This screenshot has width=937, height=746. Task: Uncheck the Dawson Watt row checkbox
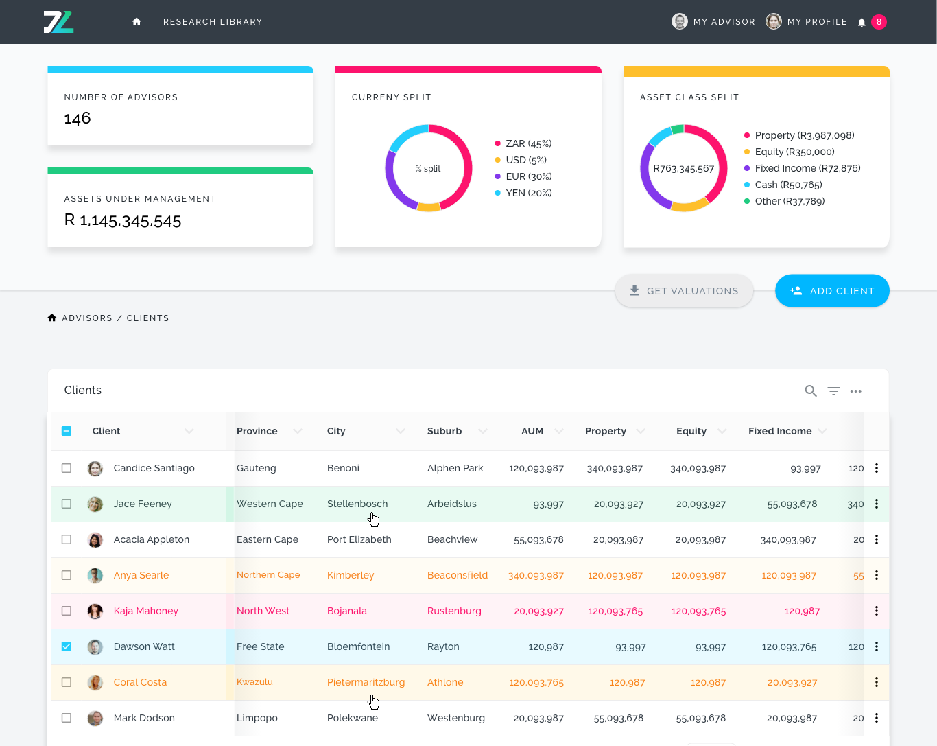tap(67, 646)
